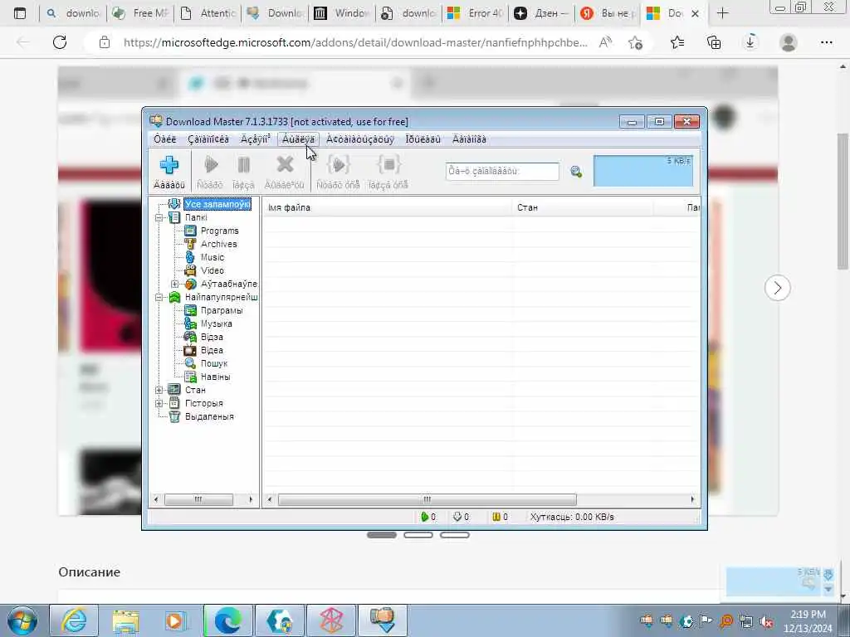The height and width of the screenshot is (637, 850).
Task: Collapse the Найпапулярнейш tree node
Action: click(159, 298)
